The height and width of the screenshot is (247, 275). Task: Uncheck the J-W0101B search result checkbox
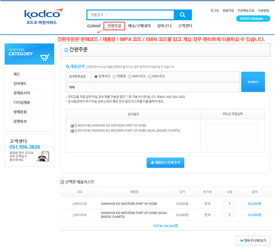tap(72, 126)
